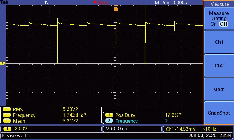Image resolution: width=234 pixels, height=140 pixels.
Task: Click the Frequency value 1.742kHz?
Action: pyautogui.click(x=74, y=115)
